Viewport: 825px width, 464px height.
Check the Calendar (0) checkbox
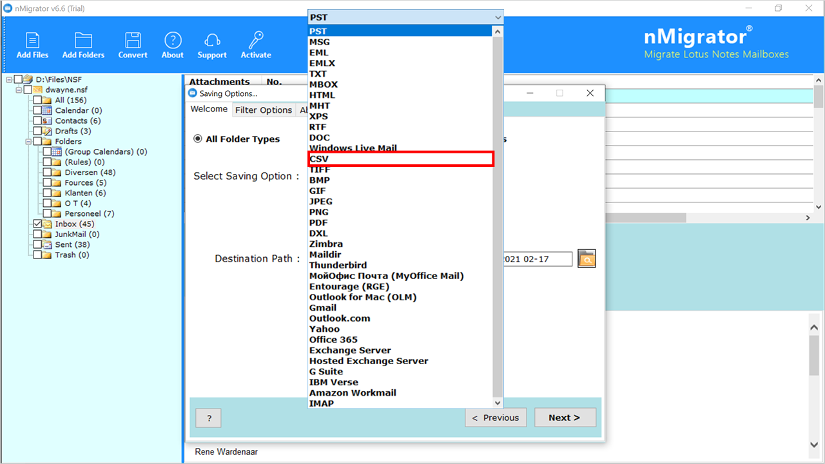[37, 110]
